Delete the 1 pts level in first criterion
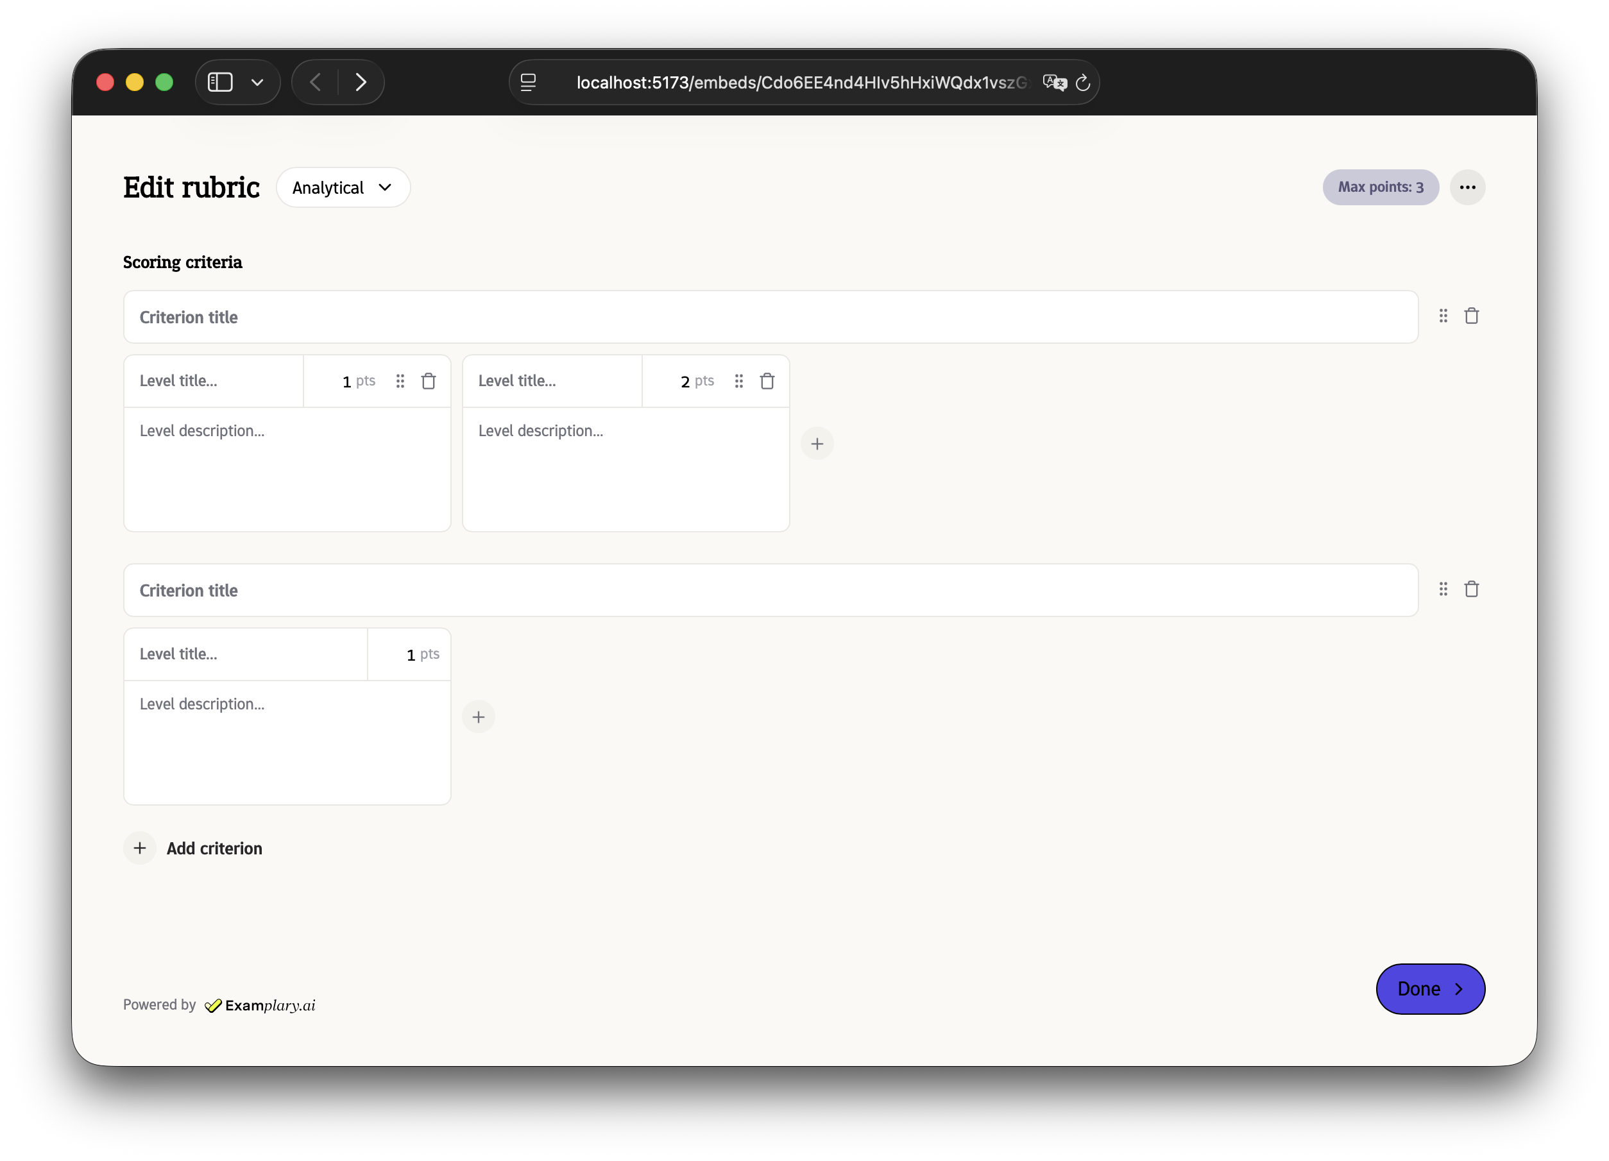This screenshot has width=1609, height=1161. pyautogui.click(x=428, y=381)
